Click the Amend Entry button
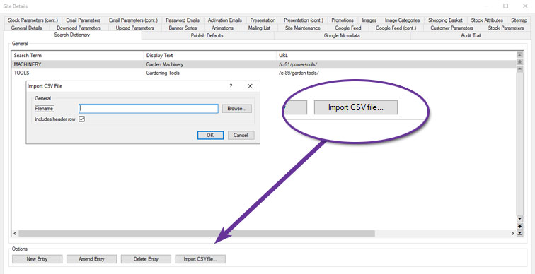The width and height of the screenshot is (535, 274). (x=91, y=259)
